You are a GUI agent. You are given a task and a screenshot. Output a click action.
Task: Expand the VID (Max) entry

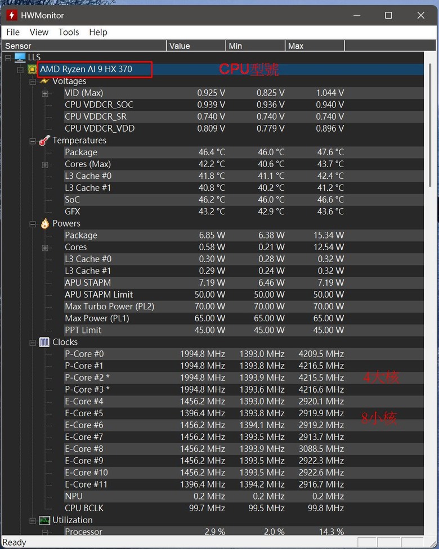(x=45, y=93)
